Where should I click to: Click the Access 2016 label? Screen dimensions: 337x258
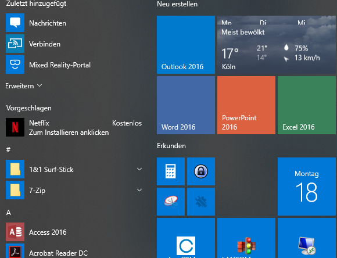pos(48,232)
